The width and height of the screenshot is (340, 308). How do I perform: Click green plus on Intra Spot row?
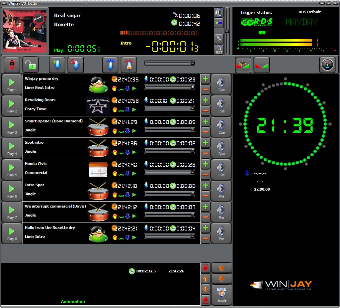(x=206, y=186)
